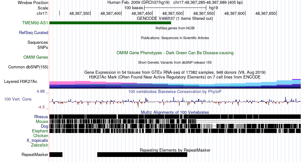
Task: Click the -4.5 lower scale value
Action: [x=41, y=107]
